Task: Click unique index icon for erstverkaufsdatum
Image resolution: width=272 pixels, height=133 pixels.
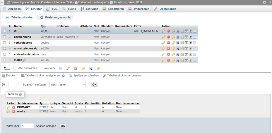Action: 178,54
